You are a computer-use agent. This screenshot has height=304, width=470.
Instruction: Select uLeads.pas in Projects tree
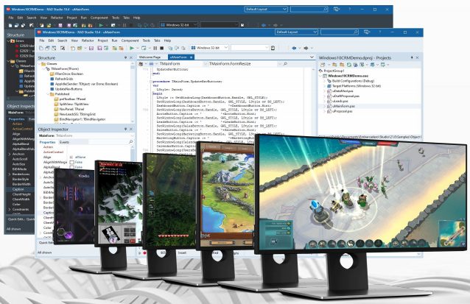click(340, 102)
